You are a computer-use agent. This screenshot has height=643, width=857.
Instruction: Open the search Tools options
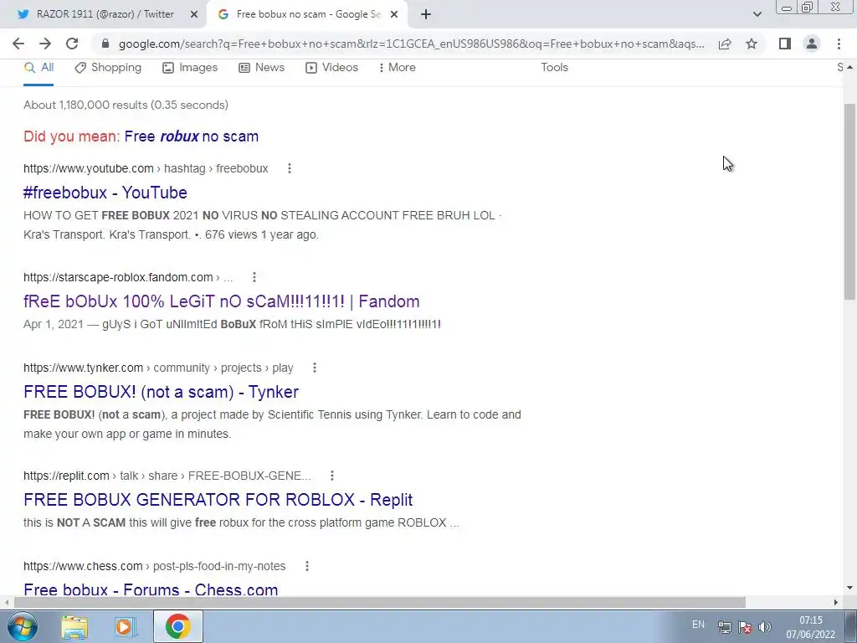554,68
